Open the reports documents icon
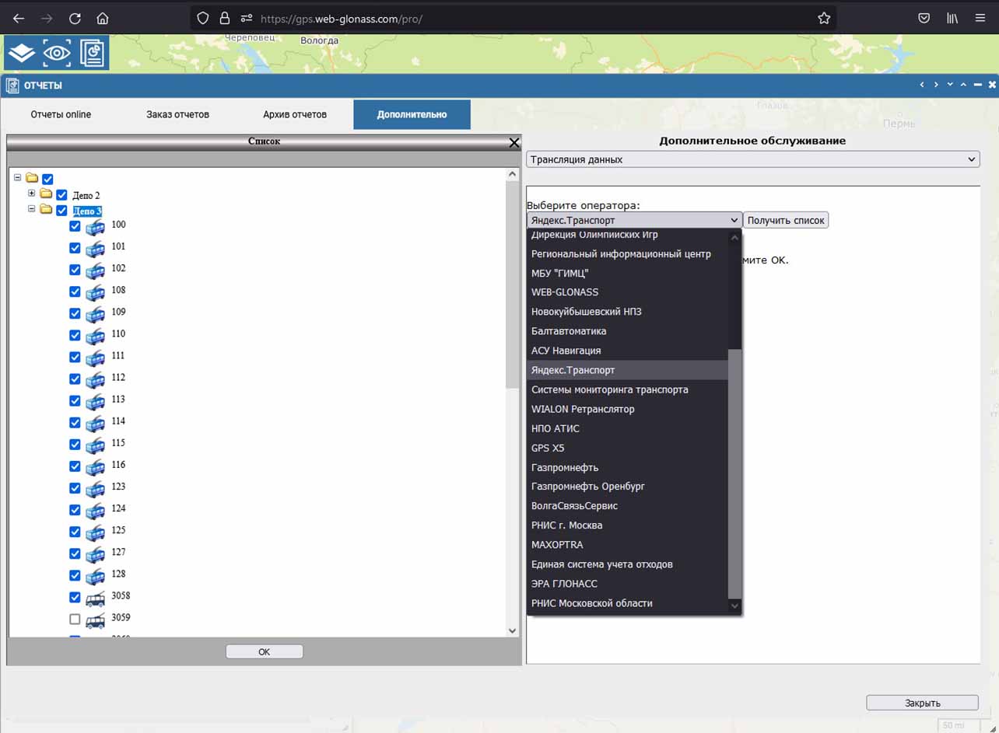This screenshot has height=733, width=999. (92, 53)
